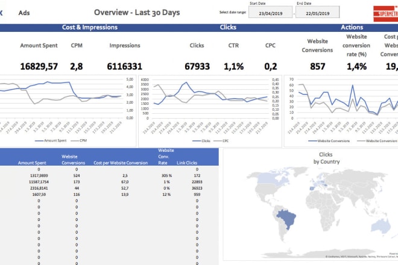
Task: Select table cell 11587,1754
Action: (39, 182)
